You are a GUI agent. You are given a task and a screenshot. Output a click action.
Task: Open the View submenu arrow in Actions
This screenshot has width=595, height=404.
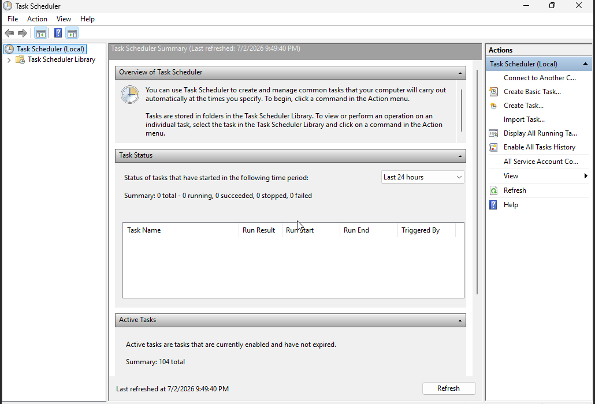(586, 176)
